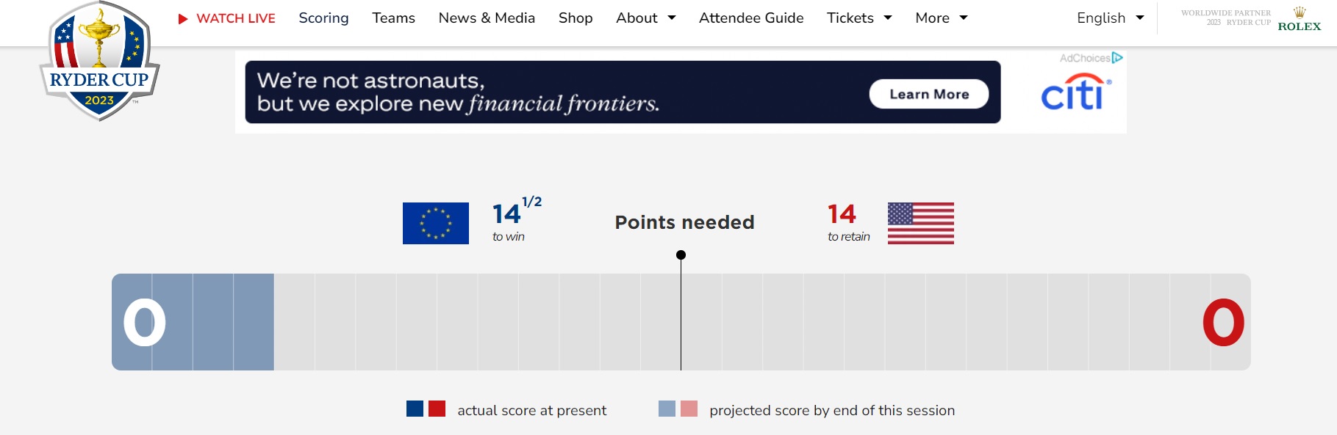Image resolution: width=1337 pixels, height=435 pixels.
Task: Go to the Teams page
Action: (x=393, y=18)
